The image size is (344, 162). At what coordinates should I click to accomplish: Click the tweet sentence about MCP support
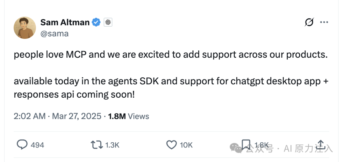[171, 55]
